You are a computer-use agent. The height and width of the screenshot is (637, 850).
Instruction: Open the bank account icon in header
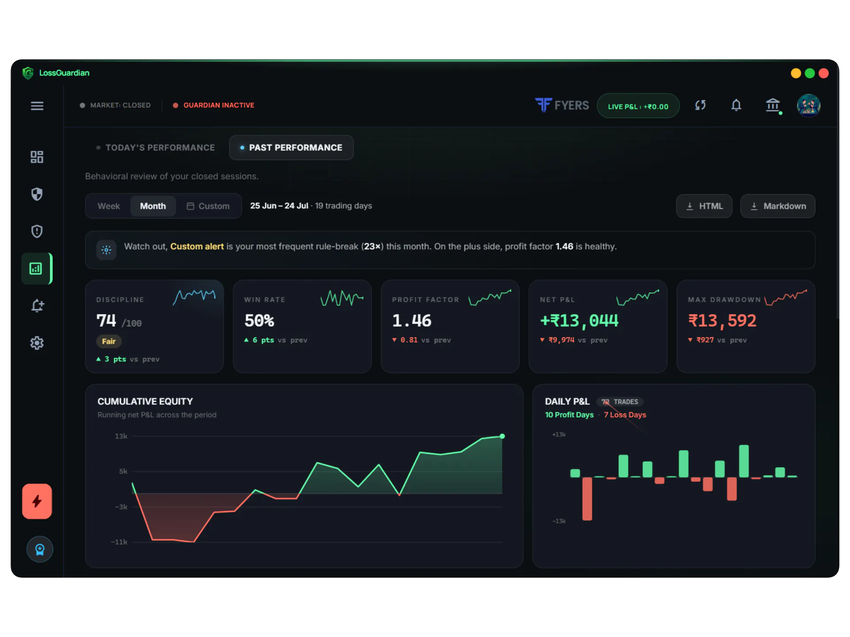[773, 105]
